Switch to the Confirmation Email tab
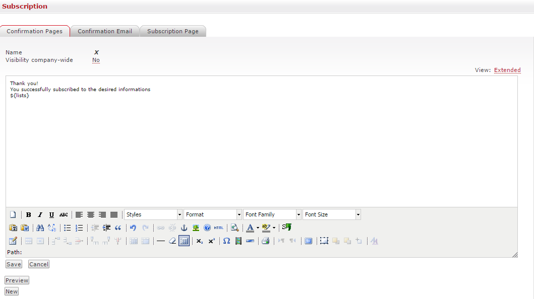The width and height of the screenshot is (534, 299). [105, 31]
